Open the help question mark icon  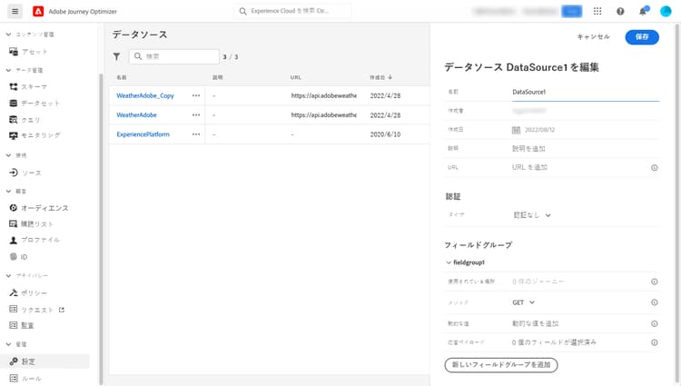[620, 11]
